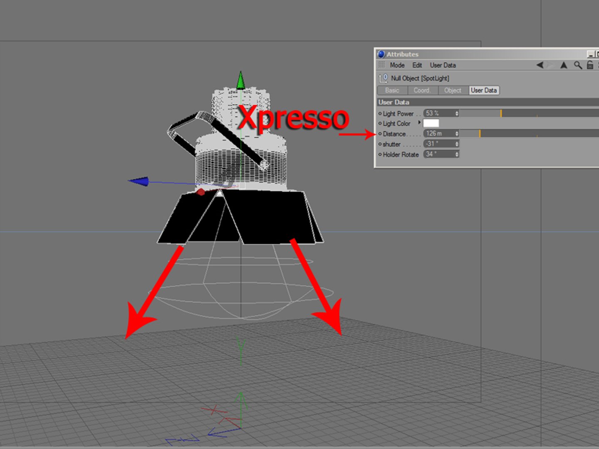The height and width of the screenshot is (449, 599).
Task: Switch to the Coord. tab
Action: point(422,90)
